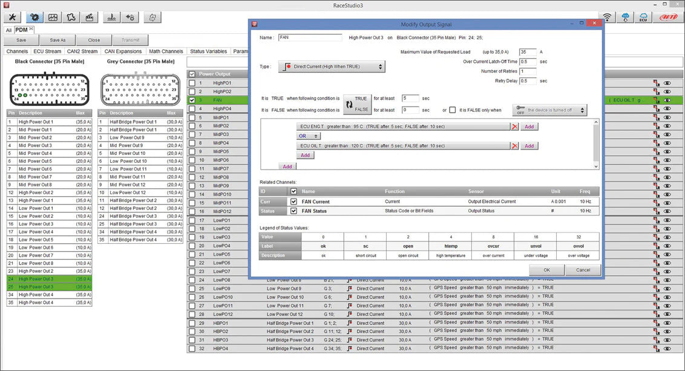This screenshot has width=685, height=371.
Task: Open the wrench preferences tool
Action: [13, 17]
